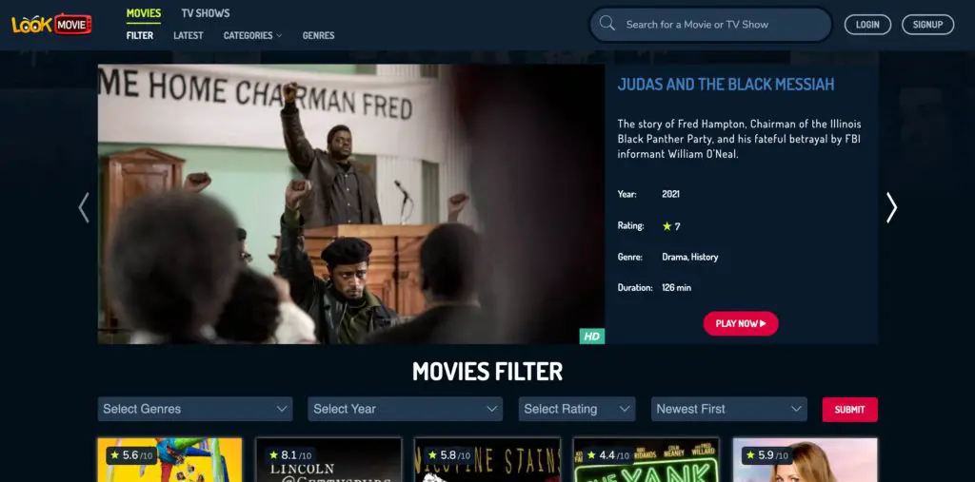
Task: Open the Yank poster rated 4.4
Action: tap(647, 459)
